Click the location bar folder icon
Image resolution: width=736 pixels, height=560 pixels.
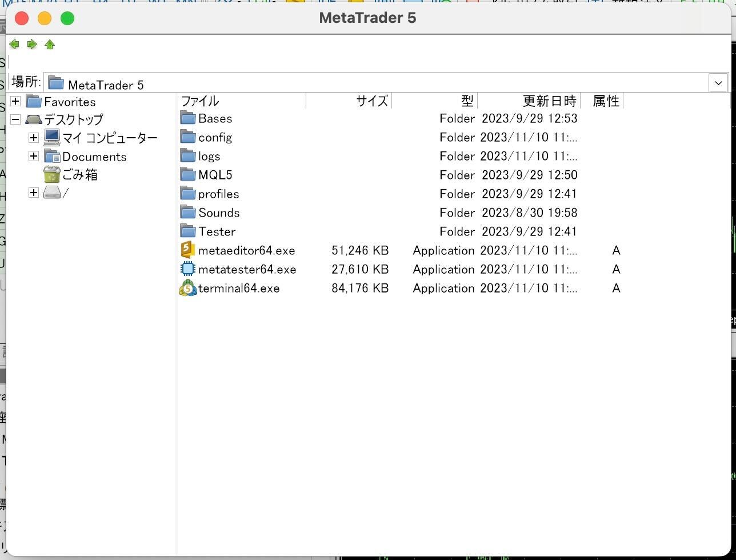tap(55, 83)
